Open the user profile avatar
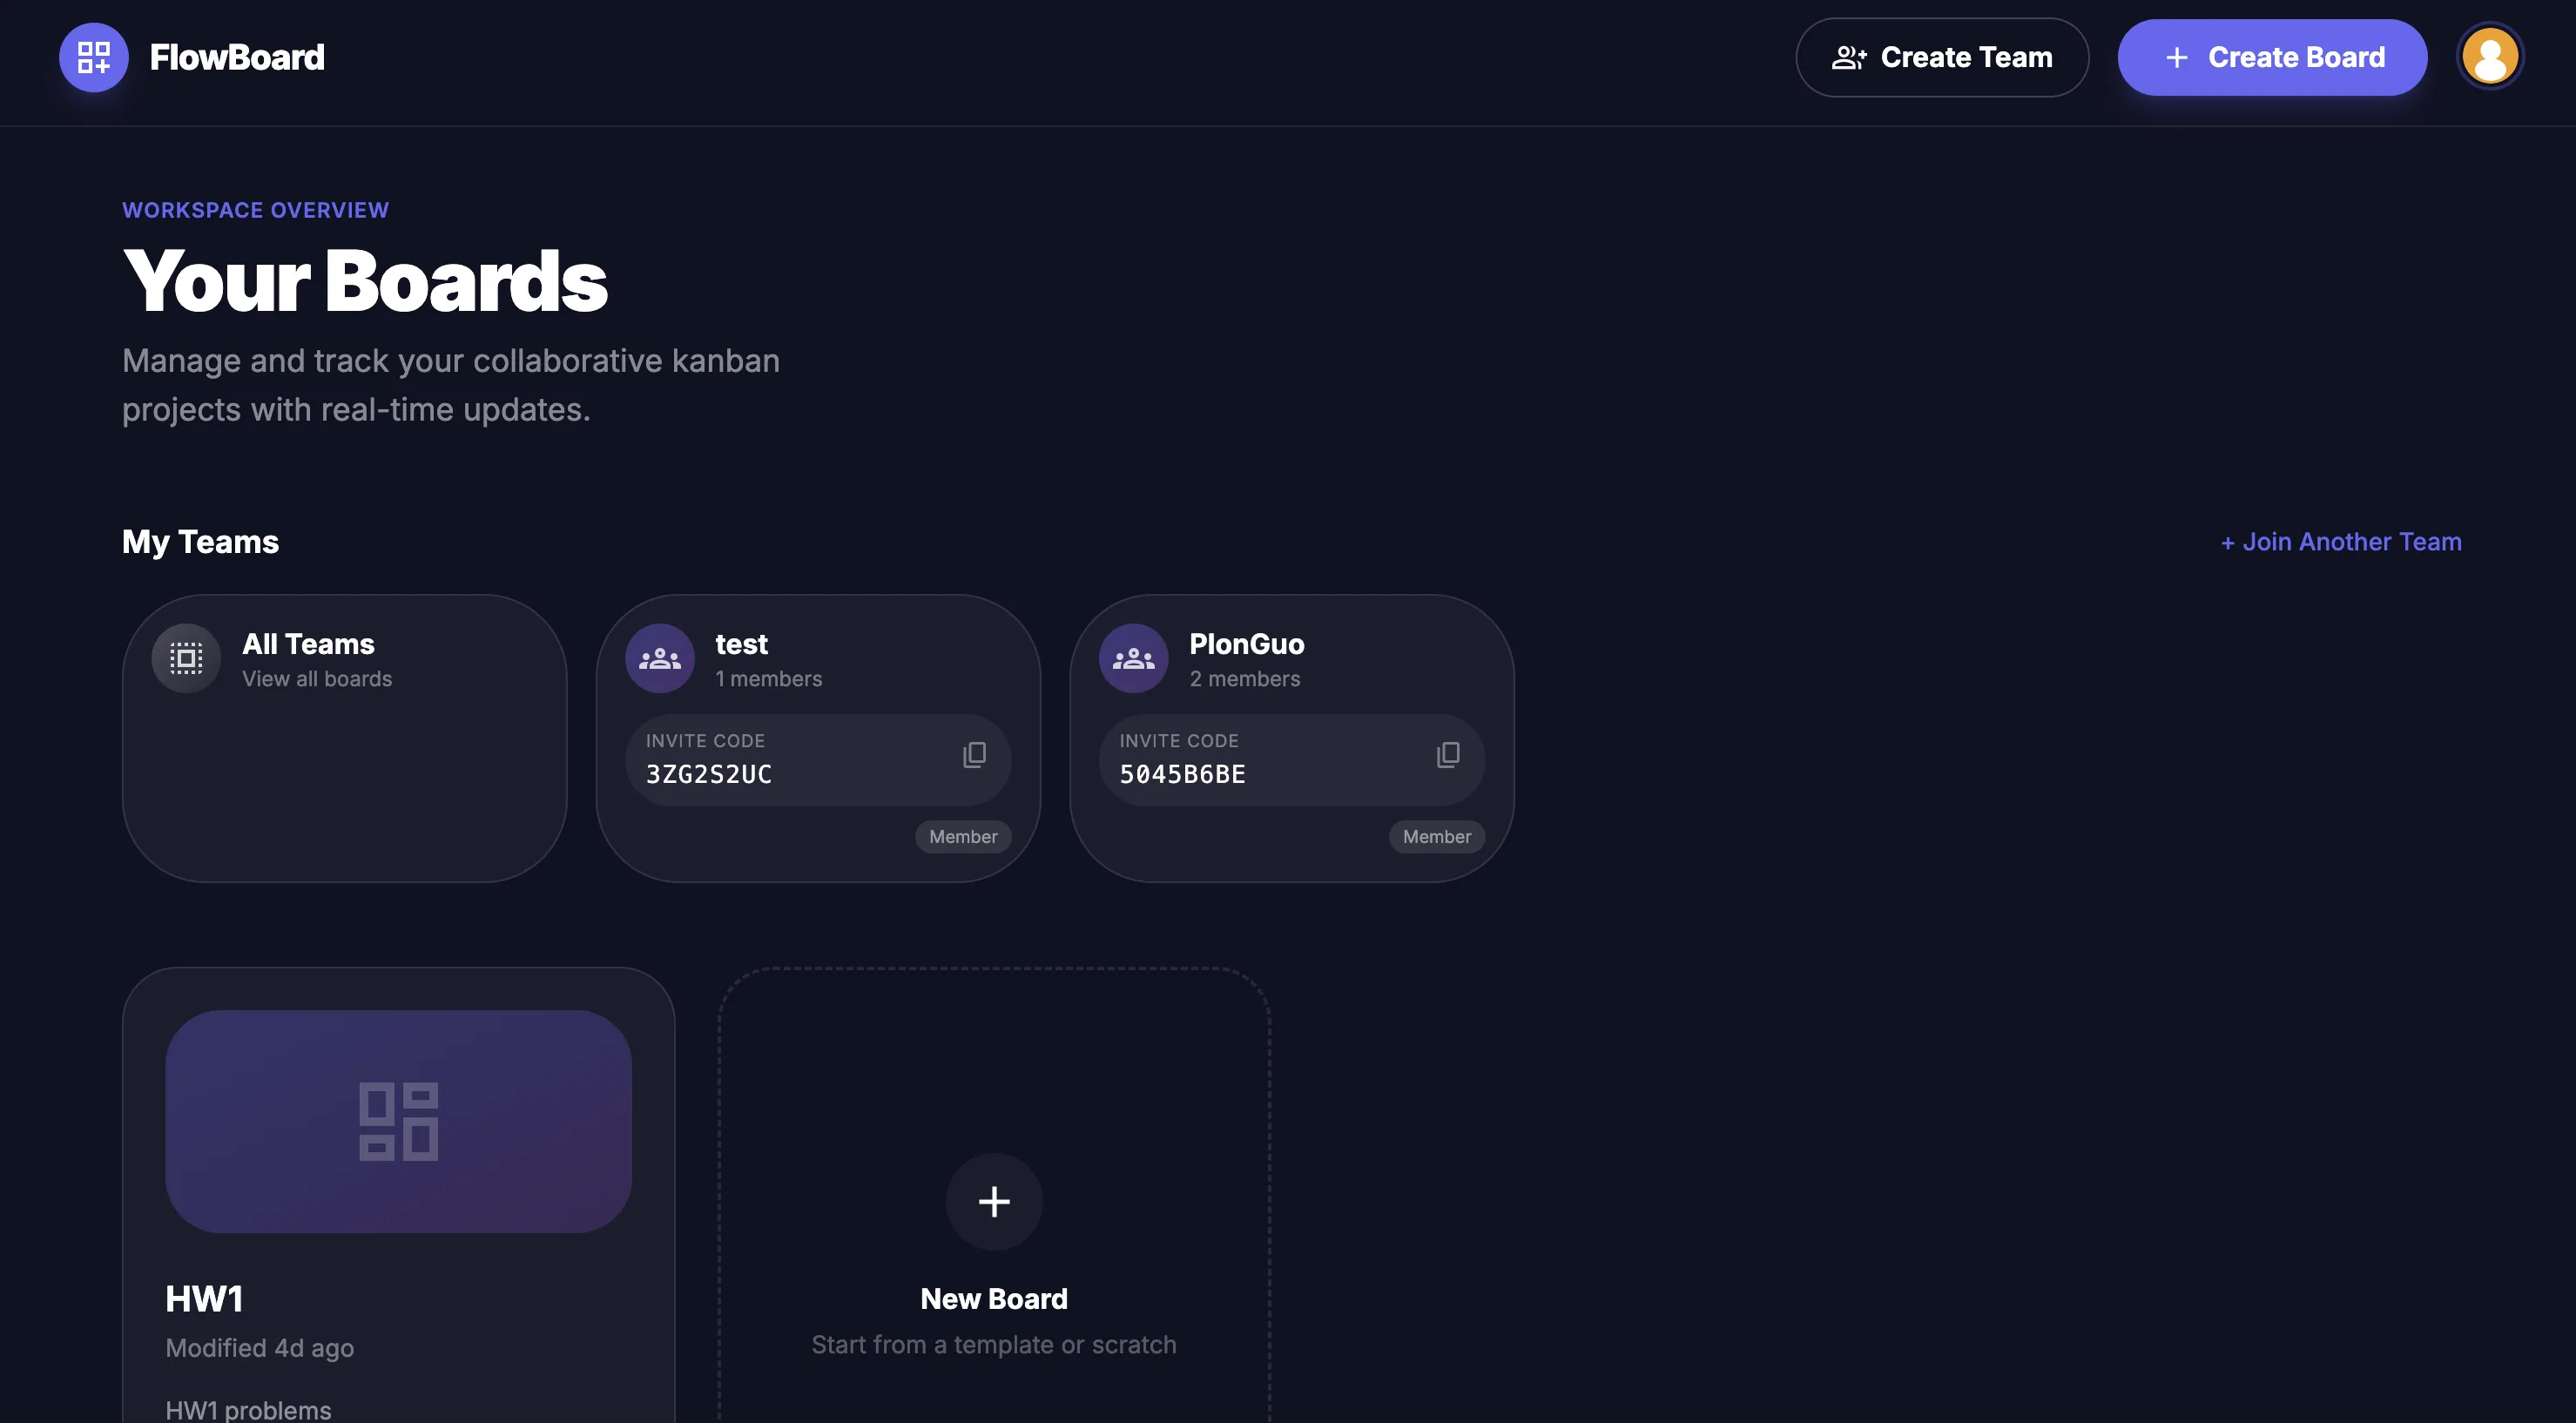The image size is (2576, 1423). tap(2489, 57)
